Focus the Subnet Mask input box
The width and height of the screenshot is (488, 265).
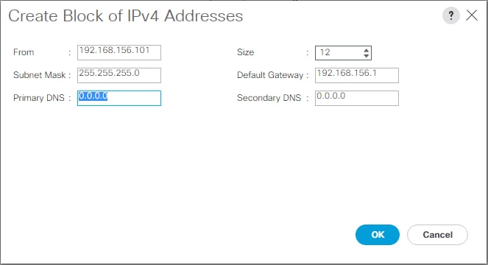(x=119, y=75)
